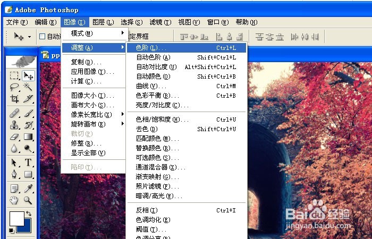Image resolution: width=372 pixels, height=239 pixels.
Task: Select the Crop tool
Action: coord(14,98)
